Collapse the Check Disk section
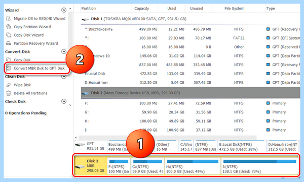This screenshot has height=182, width=304. point(64,101)
